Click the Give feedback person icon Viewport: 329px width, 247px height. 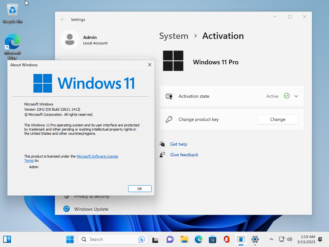point(162,155)
